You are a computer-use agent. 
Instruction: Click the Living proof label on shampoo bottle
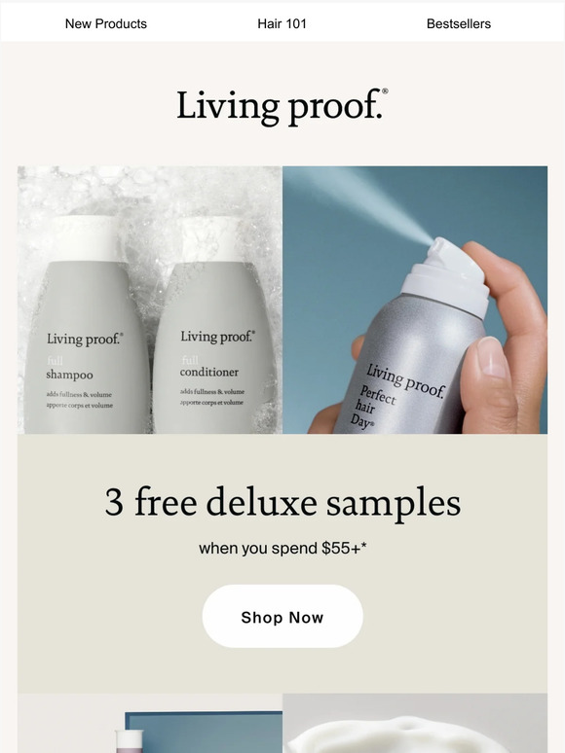coord(85,339)
